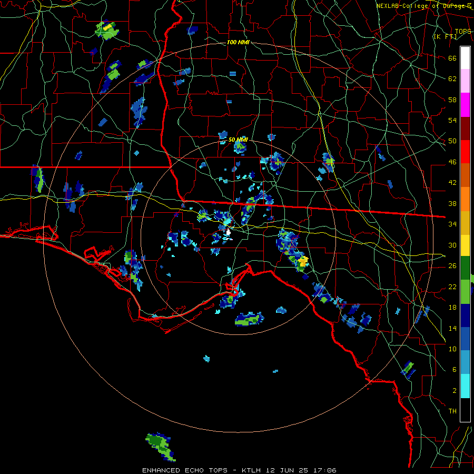The height and width of the screenshot is (474, 474).
Task: Click the "46" legend value
Action: click(452, 162)
